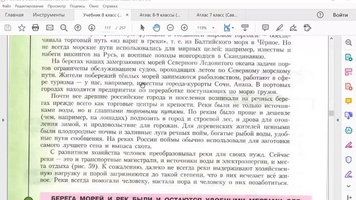Collapse the right tools pane arrow

click(338, 120)
